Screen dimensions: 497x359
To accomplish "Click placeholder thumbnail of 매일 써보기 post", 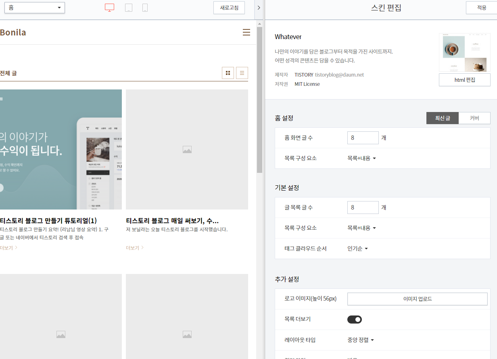I will click(187, 149).
